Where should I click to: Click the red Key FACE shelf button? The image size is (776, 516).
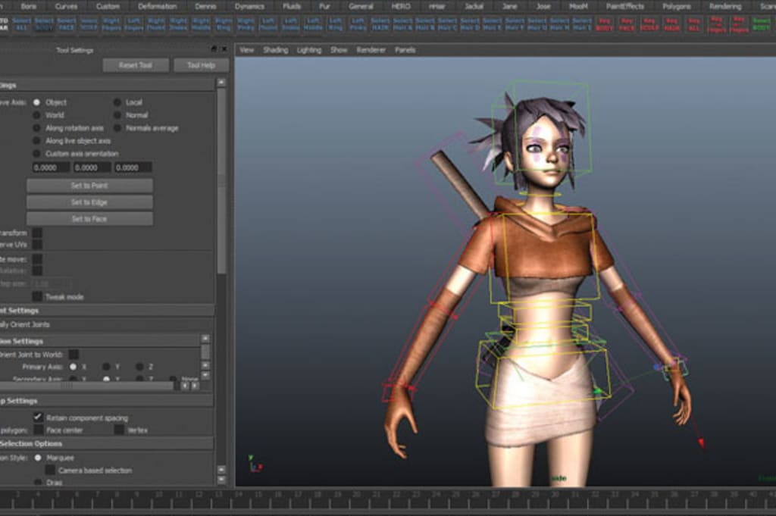(627, 24)
